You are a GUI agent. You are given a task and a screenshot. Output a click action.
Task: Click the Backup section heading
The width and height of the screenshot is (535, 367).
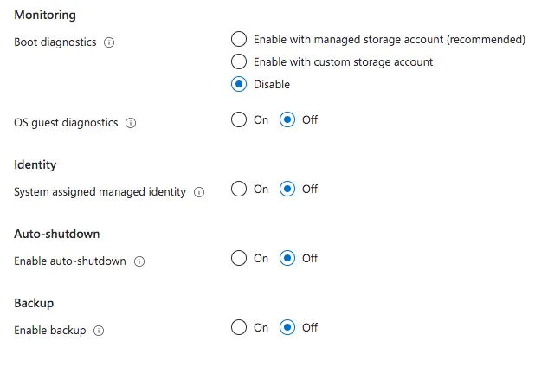click(x=34, y=303)
